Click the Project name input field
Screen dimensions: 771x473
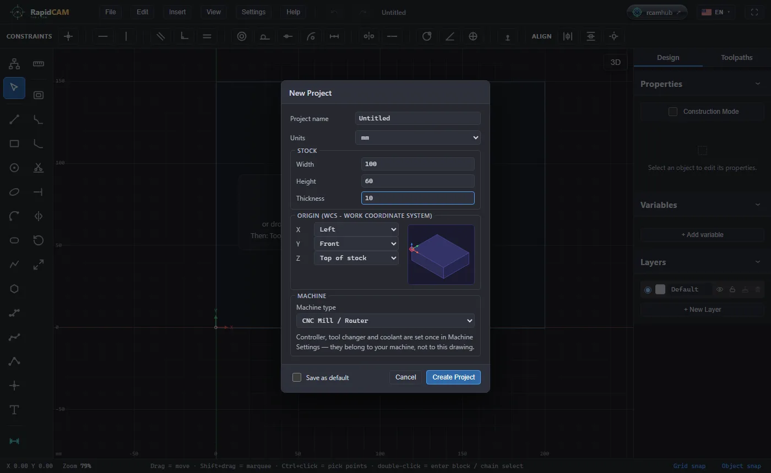point(418,118)
